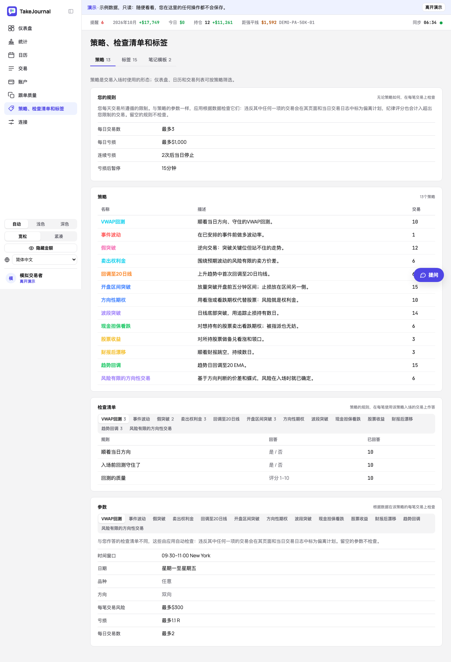The image size is (451, 662).
Task: Open the 日历 calendar icon
Action: pyautogui.click(x=11, y=55)
